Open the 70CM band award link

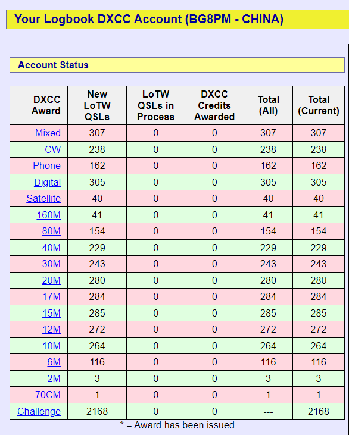[48, 395]
